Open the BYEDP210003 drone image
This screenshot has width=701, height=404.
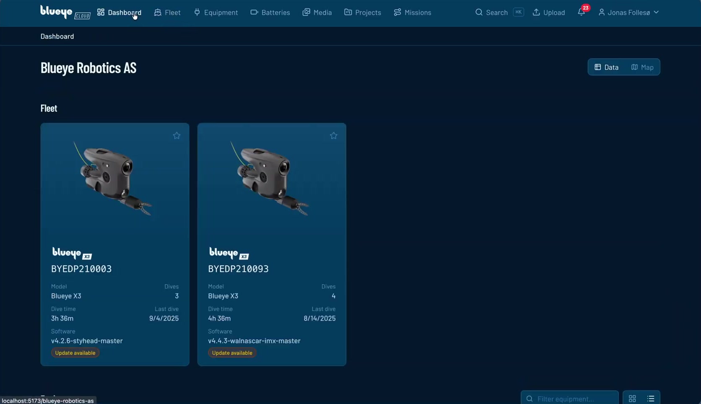point(113,179)
